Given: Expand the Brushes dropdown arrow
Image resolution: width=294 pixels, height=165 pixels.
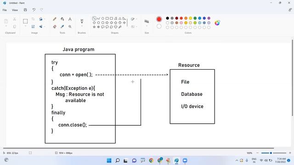Looking at the screenshot, I should pos(82,26).
